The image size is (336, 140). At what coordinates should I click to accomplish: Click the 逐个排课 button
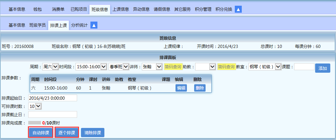(67, 133)
